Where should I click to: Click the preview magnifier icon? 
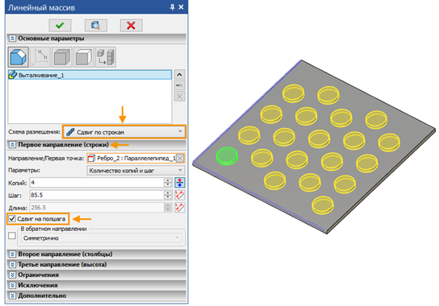(x=96, y=26)
